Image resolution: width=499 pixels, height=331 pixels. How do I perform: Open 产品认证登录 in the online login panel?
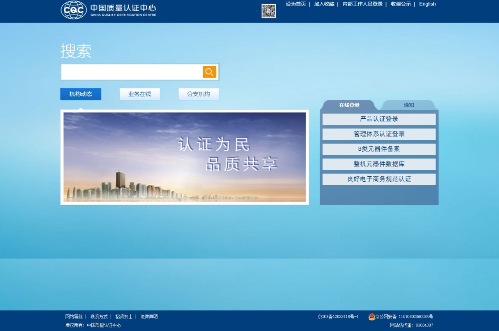tap(379, 119)
